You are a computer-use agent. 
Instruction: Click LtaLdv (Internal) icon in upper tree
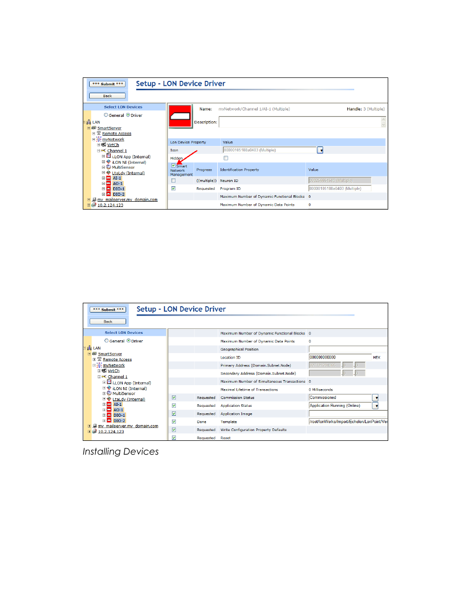point(109,173)
